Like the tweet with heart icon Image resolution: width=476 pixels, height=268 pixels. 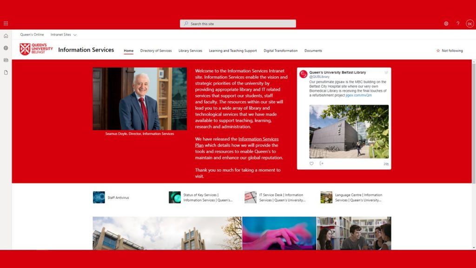[311, 163]
